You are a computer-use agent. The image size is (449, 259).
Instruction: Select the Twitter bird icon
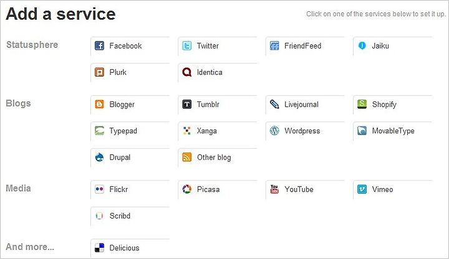187,45
